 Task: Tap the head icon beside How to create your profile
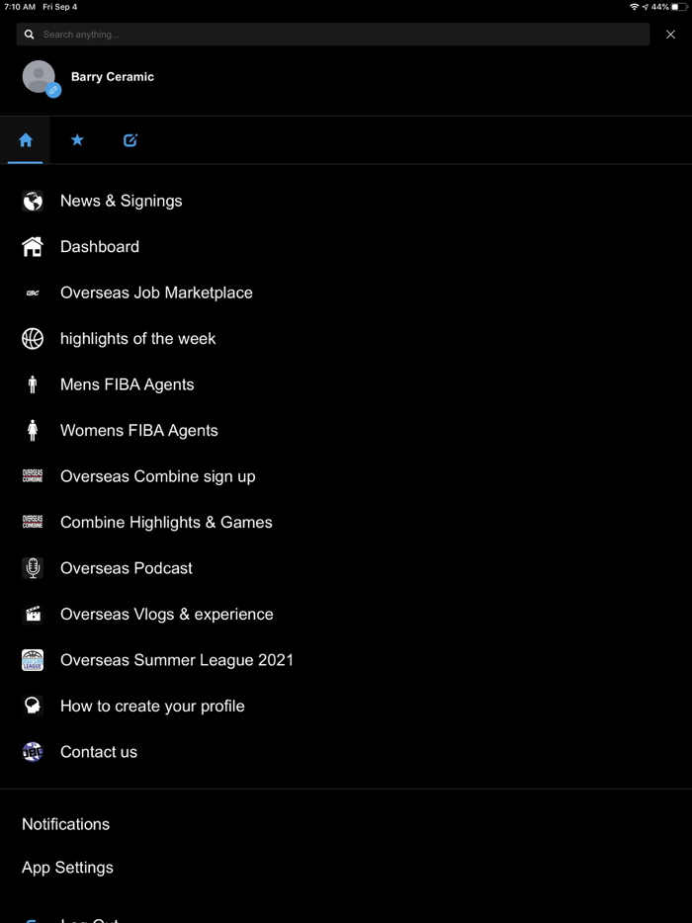[33, 706]
